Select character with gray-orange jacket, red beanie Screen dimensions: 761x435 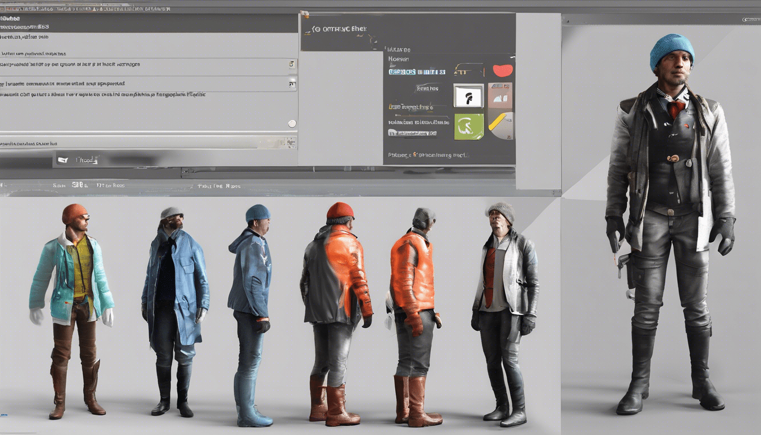click(336, 314)
